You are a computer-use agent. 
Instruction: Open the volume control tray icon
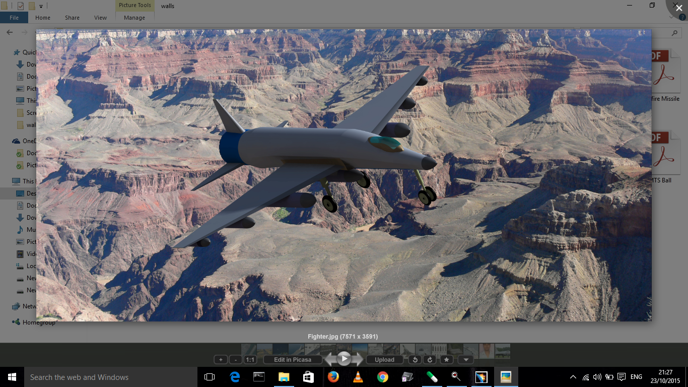point(597,377)
